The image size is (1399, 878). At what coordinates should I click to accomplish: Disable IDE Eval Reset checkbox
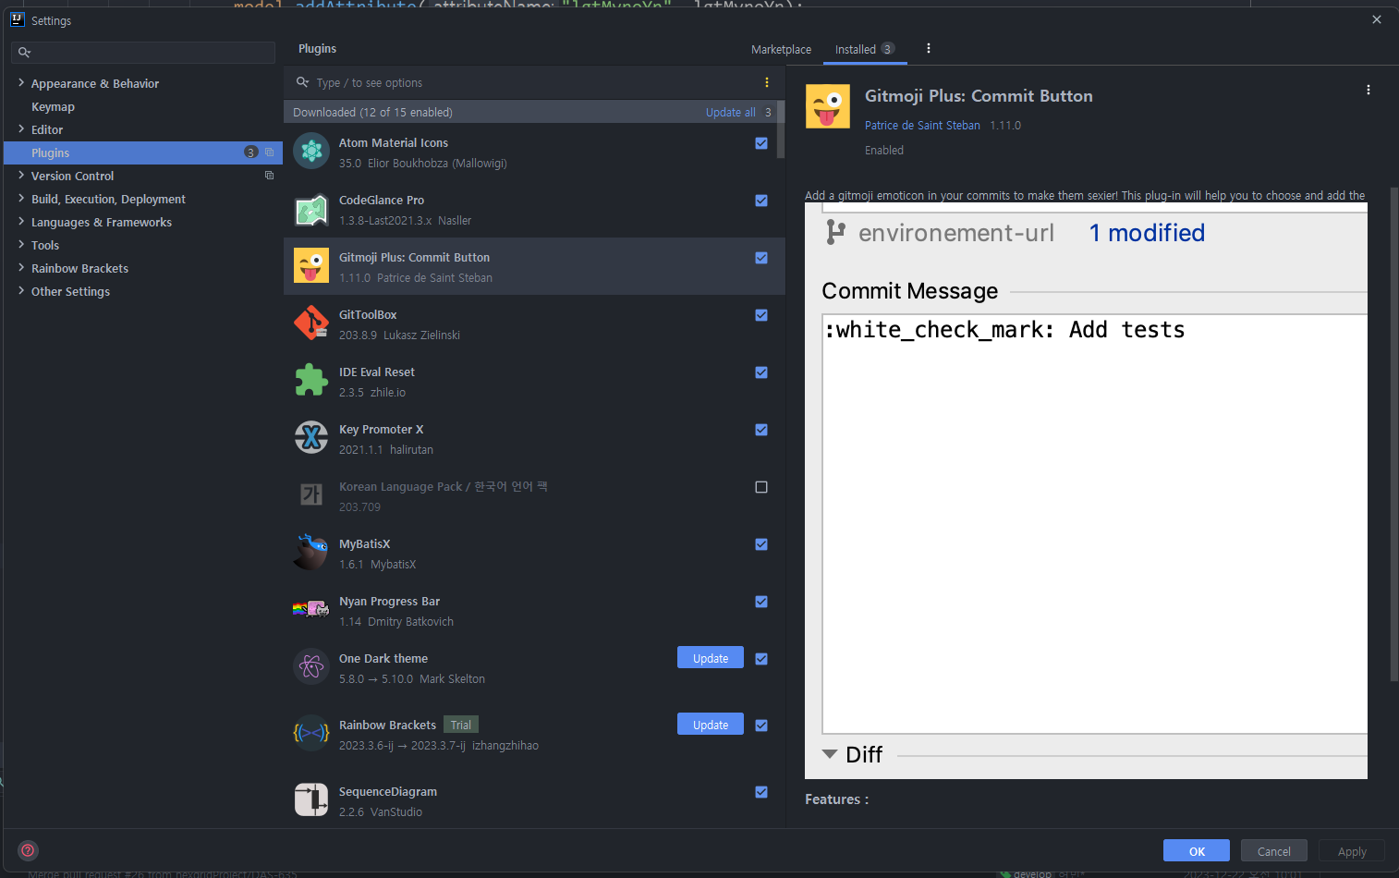[x=761, y=372]
